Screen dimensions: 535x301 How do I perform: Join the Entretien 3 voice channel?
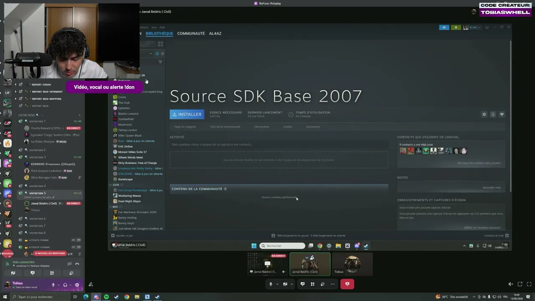tap(38, 157)
